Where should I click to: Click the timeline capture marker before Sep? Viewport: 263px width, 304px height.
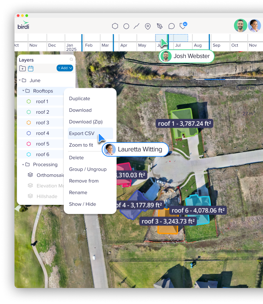pos(209,42)
